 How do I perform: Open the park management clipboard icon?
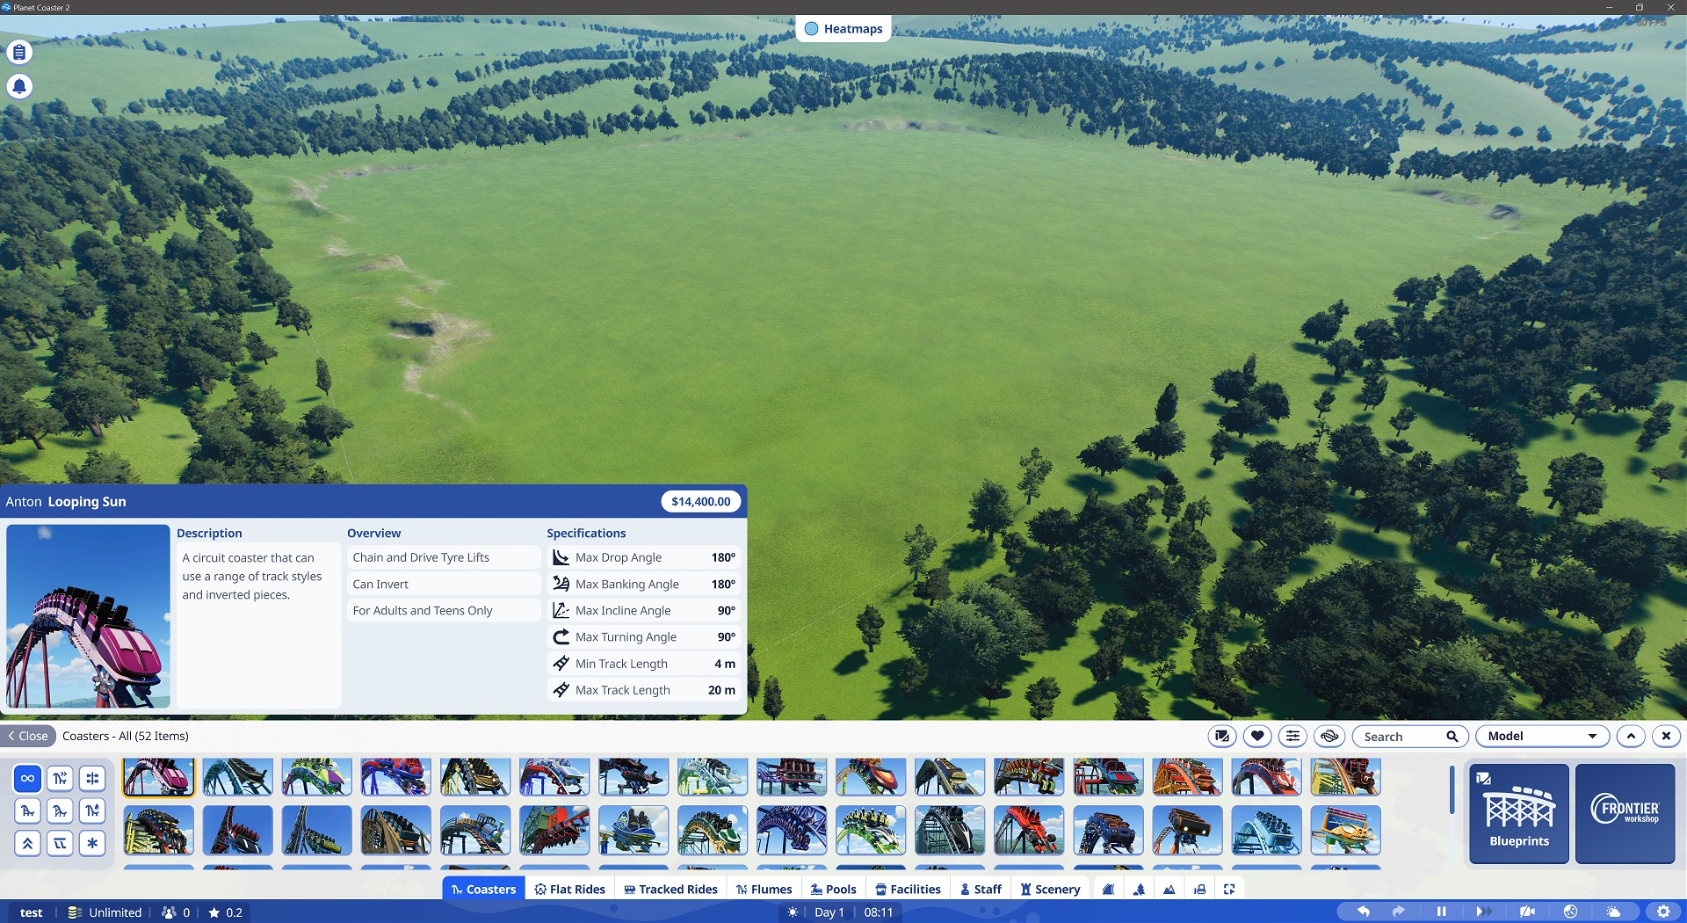click(x=19, y=53)
